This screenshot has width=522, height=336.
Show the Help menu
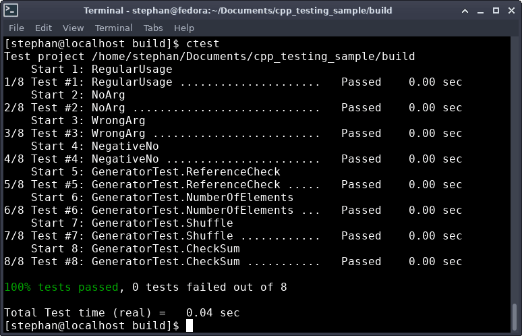[183, 28]
